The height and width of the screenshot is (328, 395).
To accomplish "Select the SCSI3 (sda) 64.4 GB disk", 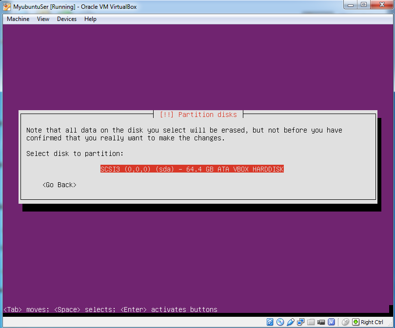I will [x=192, y=169].
